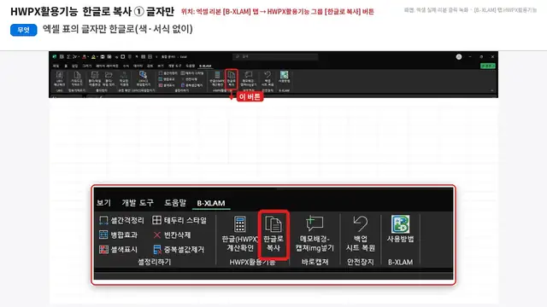Image resolution: width=547 pixels, height=307 pixels.
Task: Select 수식 tab in top Excel window
Action: point(126,66)
